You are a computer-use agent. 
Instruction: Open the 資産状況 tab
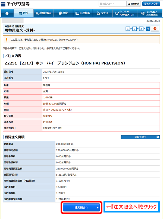pos(43,13)
